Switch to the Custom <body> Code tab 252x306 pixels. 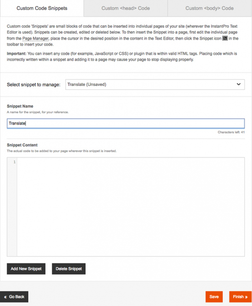(209, 8)
